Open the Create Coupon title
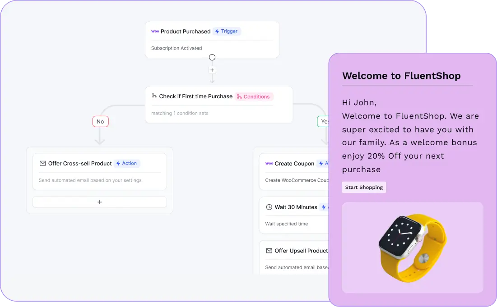 click(294, 164)
